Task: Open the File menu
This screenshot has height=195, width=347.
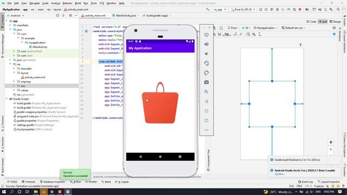Action: [x=10, y=3]
